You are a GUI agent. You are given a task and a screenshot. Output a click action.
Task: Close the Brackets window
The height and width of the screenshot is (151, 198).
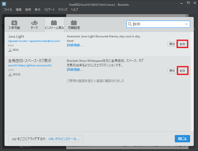click(x=195, y=3)
